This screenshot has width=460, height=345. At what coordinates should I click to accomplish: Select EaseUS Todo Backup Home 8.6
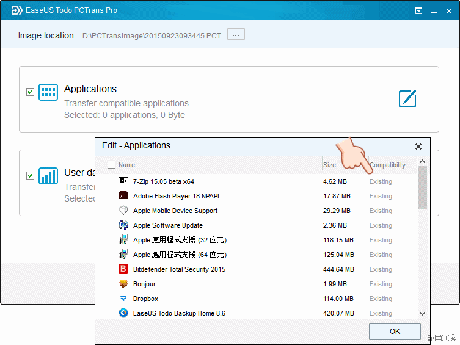179,313
